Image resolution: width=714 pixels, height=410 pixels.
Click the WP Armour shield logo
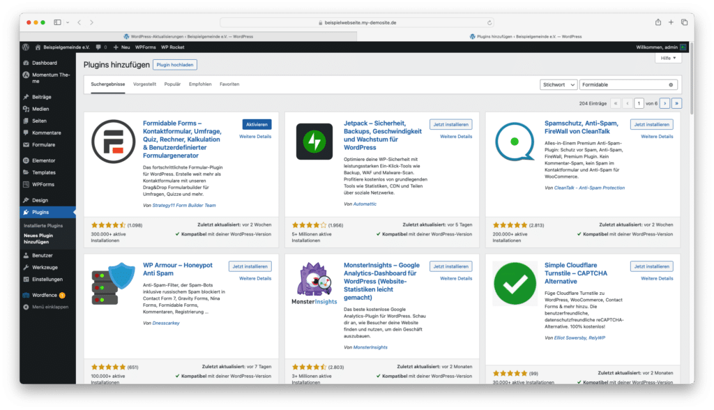114,283
